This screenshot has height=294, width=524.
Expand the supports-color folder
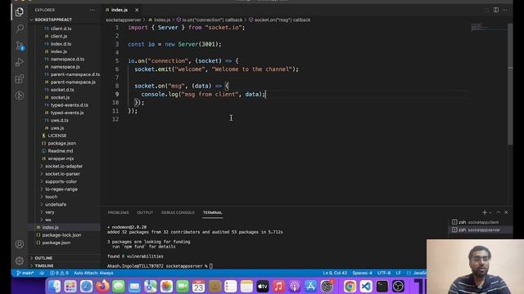61,181
